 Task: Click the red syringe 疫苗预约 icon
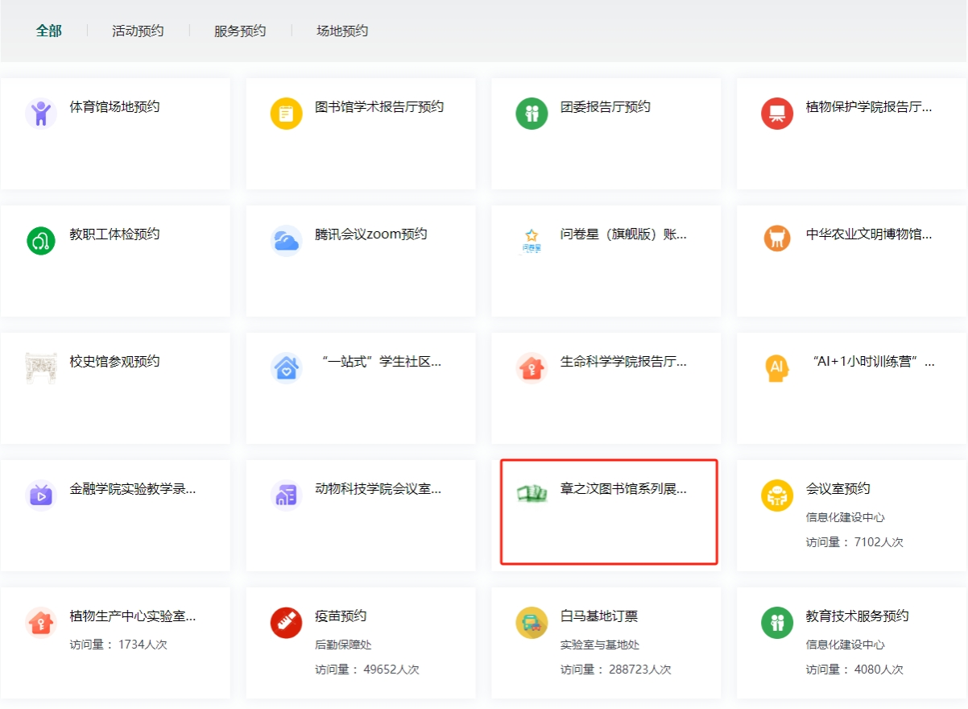[x=286, y=622]
